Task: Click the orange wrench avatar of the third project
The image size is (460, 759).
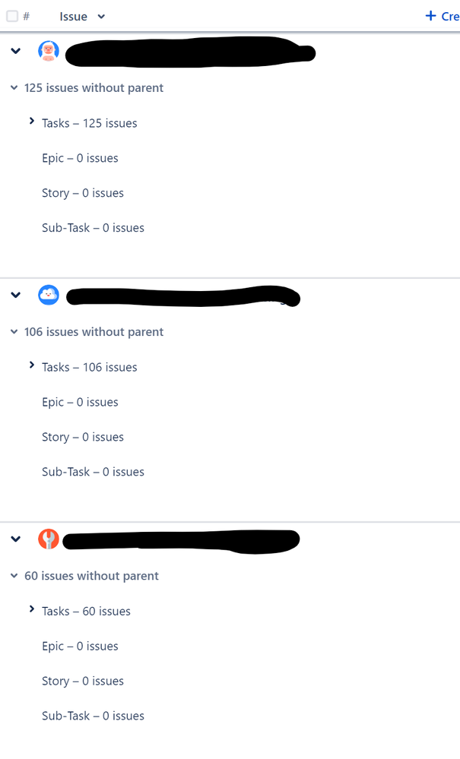Action: 49,539
